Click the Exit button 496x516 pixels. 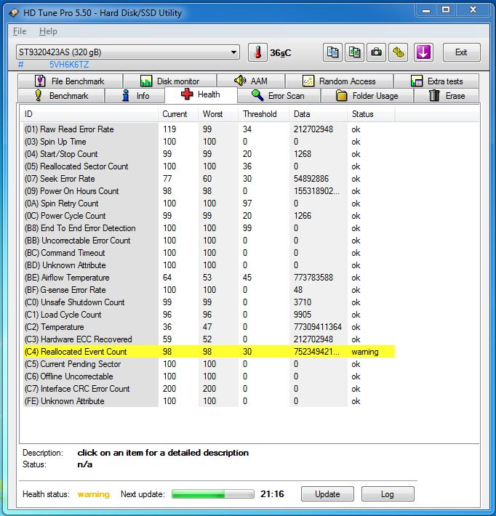click(461, 52)
